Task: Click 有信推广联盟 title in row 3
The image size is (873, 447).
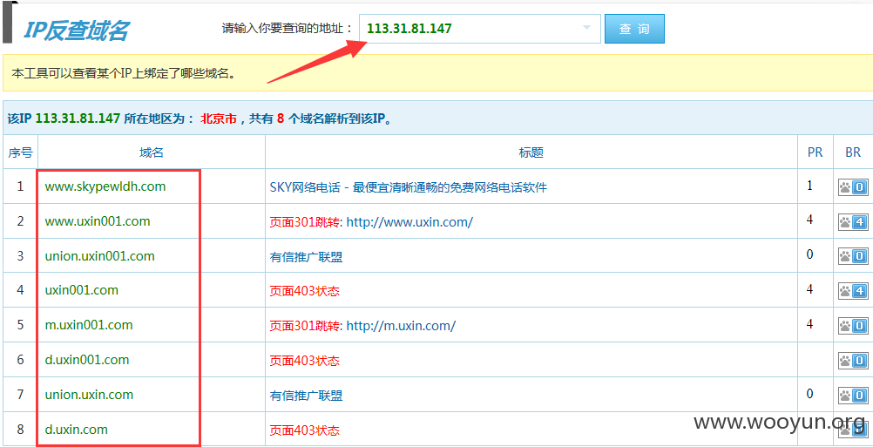Action: click(x=306, y=257)
